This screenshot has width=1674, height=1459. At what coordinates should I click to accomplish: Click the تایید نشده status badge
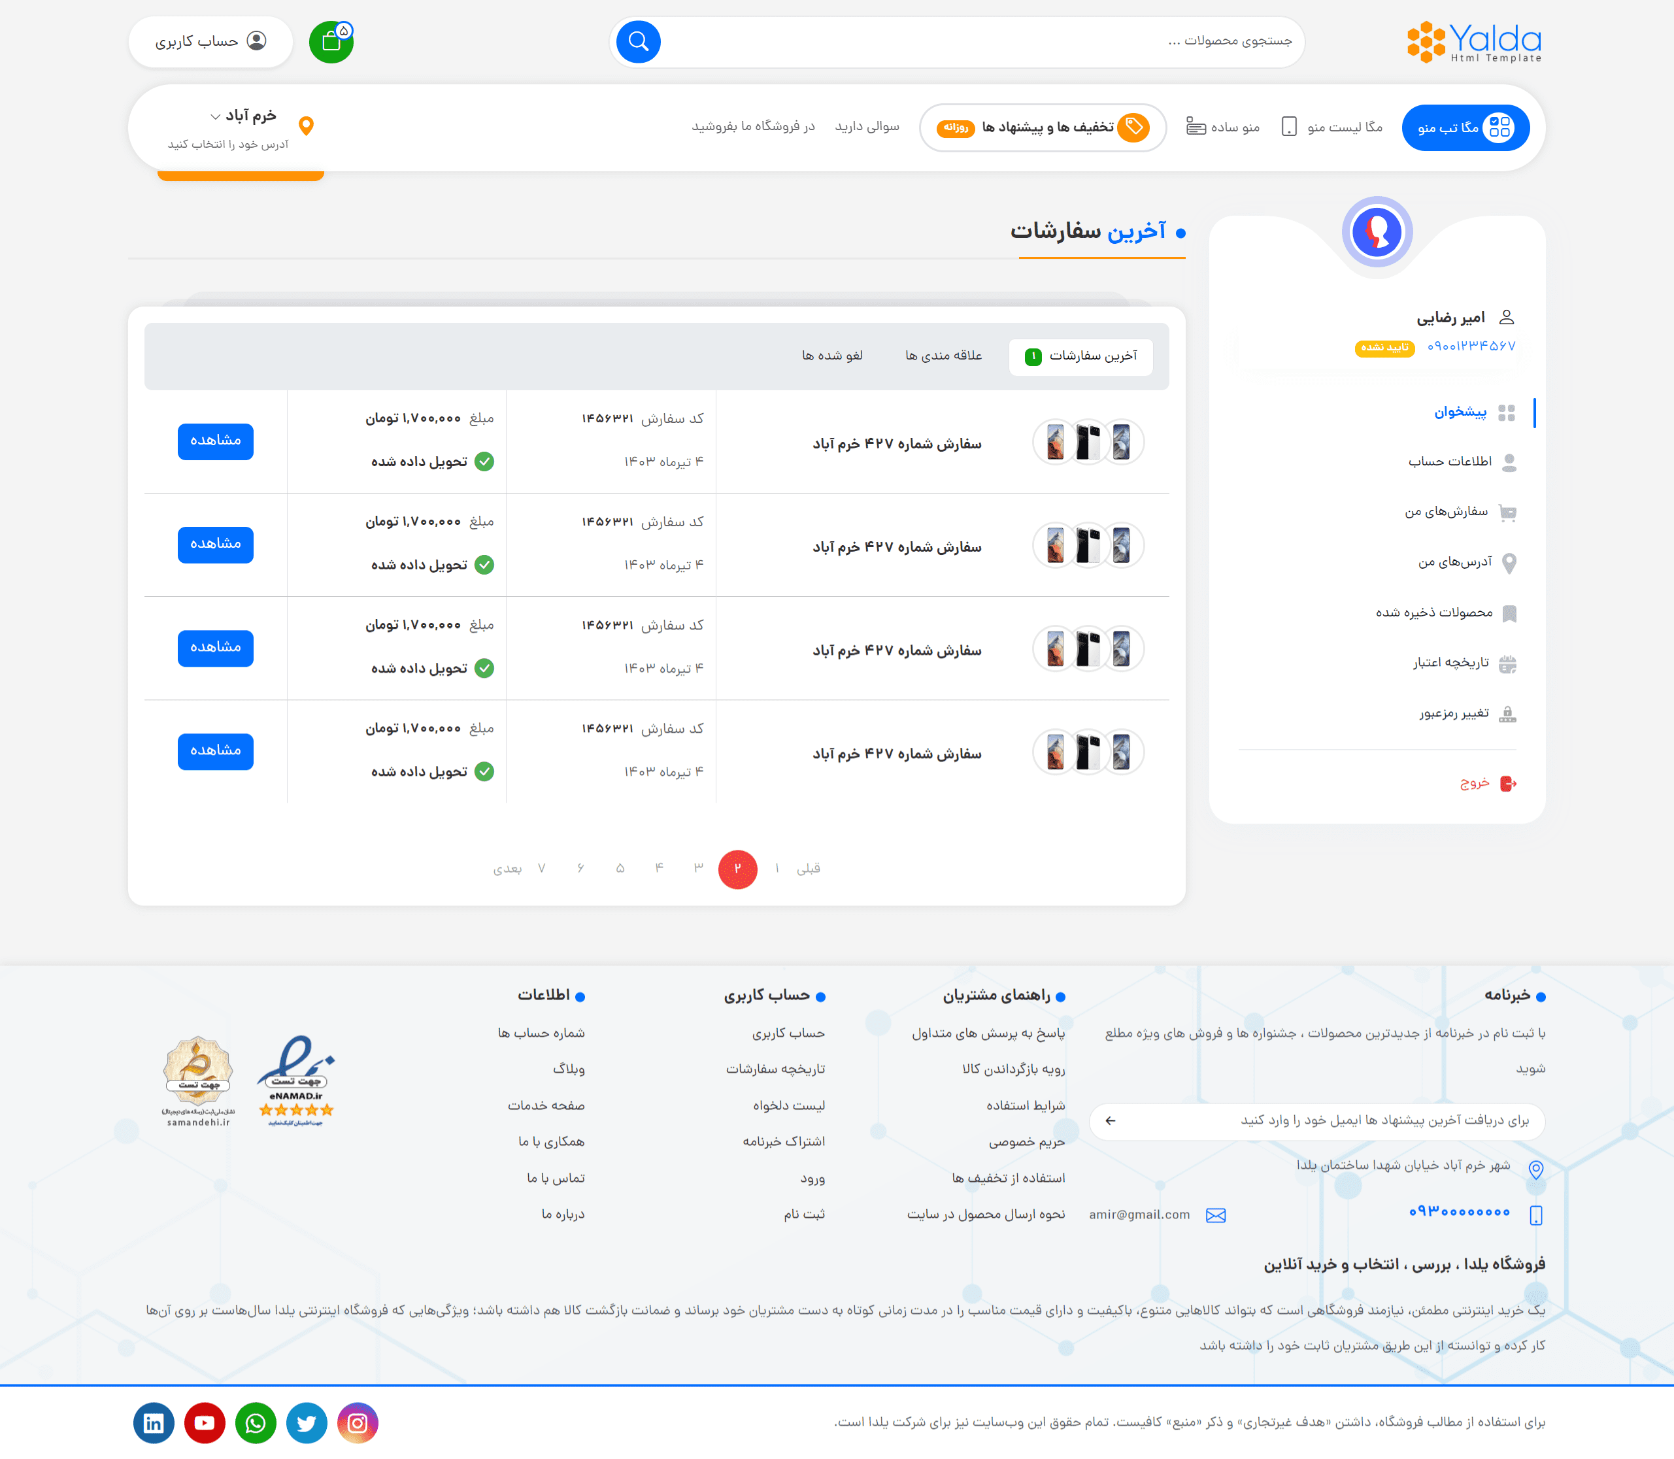point(1384,348)
